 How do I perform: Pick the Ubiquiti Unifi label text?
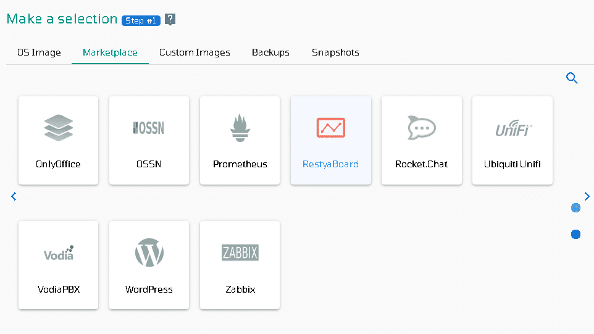[512, 164]
